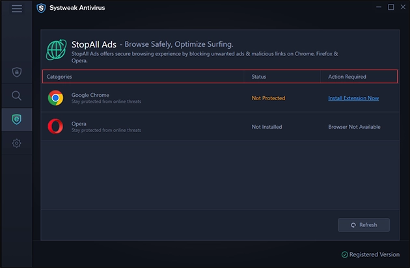Click Browser Not Available text for Opera

click(x=354, y=127)
